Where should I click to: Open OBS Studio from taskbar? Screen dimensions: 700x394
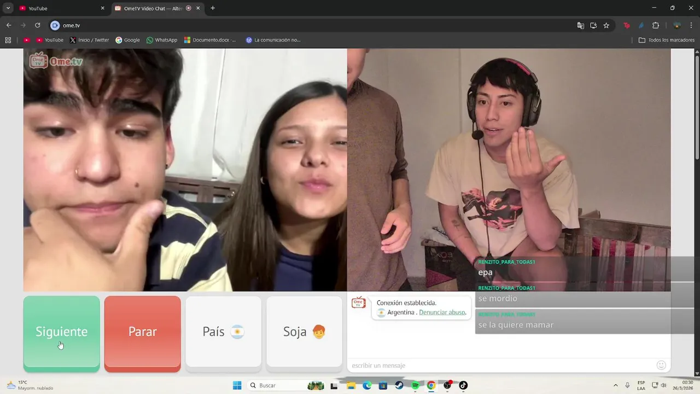[x=447, y=385]
